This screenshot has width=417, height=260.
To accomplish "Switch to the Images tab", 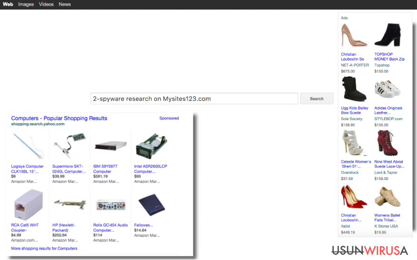I will [x=26, y=4].
